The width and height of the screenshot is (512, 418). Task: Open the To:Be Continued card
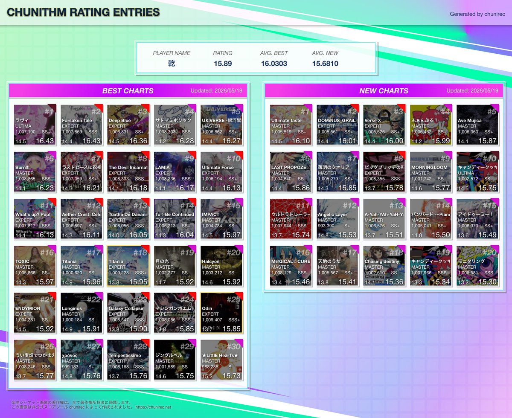click(175, 218)
